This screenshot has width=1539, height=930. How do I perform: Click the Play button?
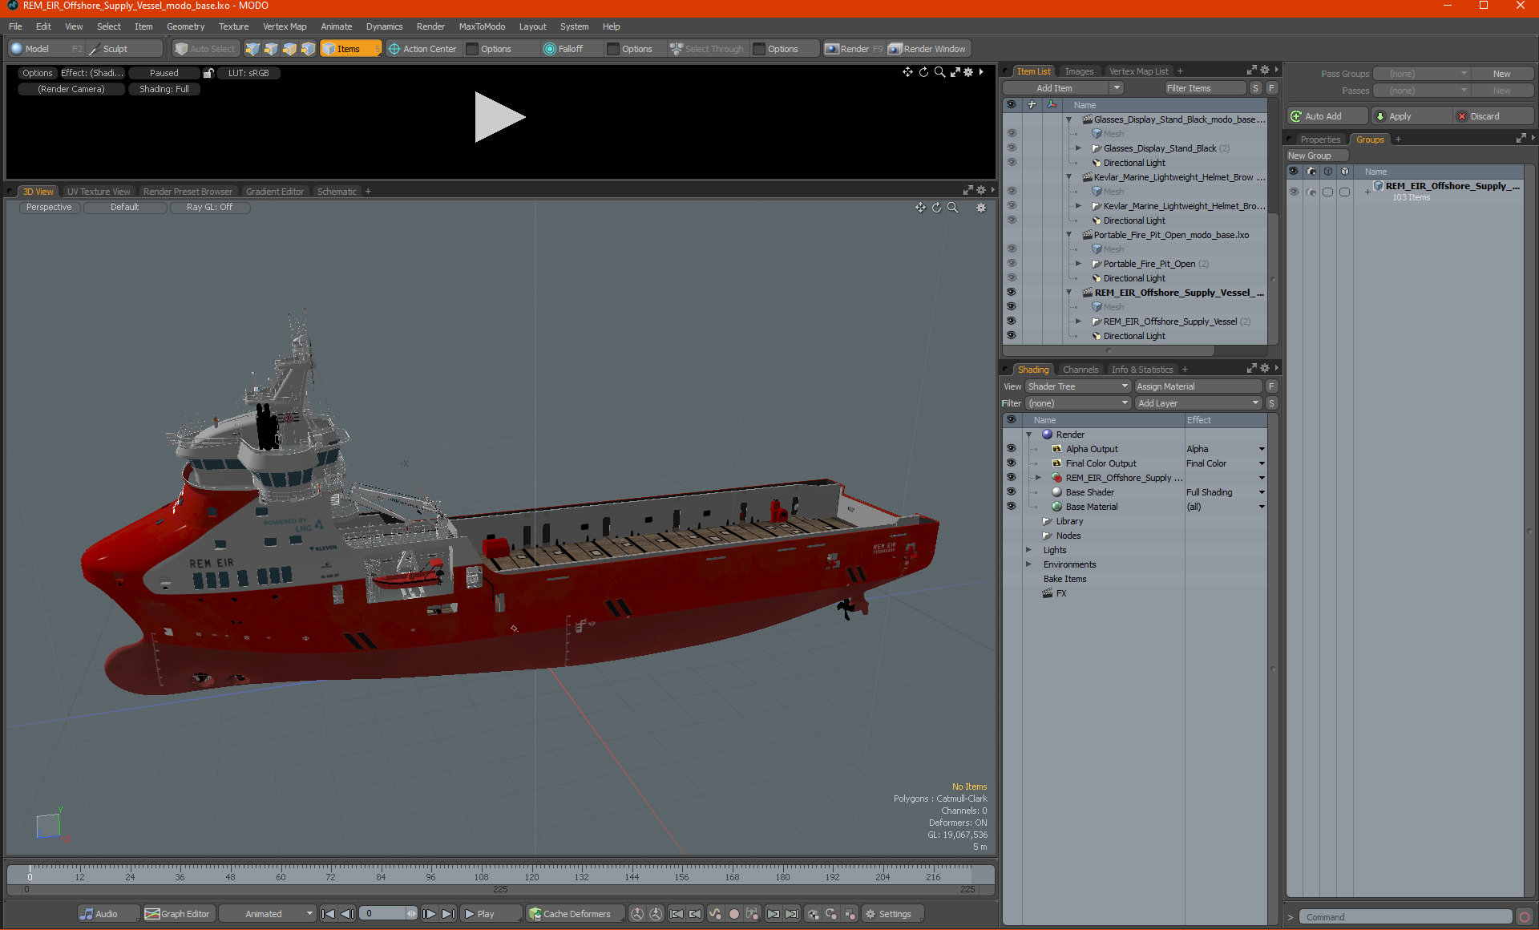click(x=490, y=914)
